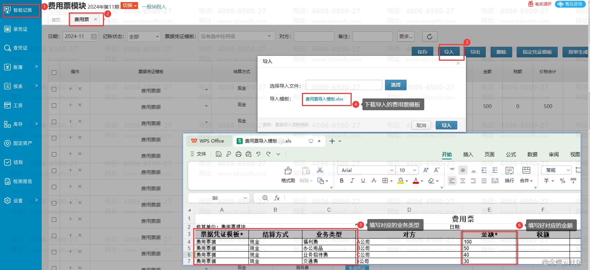Toggle the select-all checkbox in table header
The height and width of the screenshot is (270, 590).
coord(54,72)
